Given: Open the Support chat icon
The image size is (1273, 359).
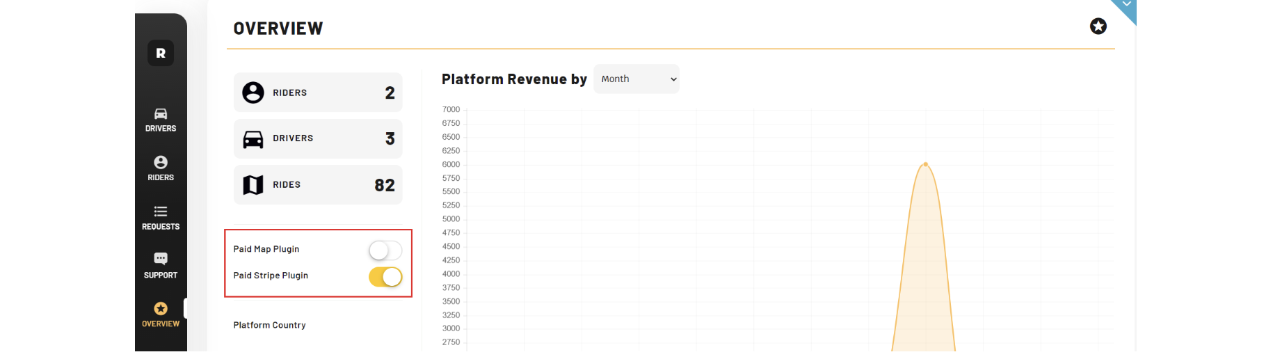Looking at the screenshot, I should [x=161, y=259].
